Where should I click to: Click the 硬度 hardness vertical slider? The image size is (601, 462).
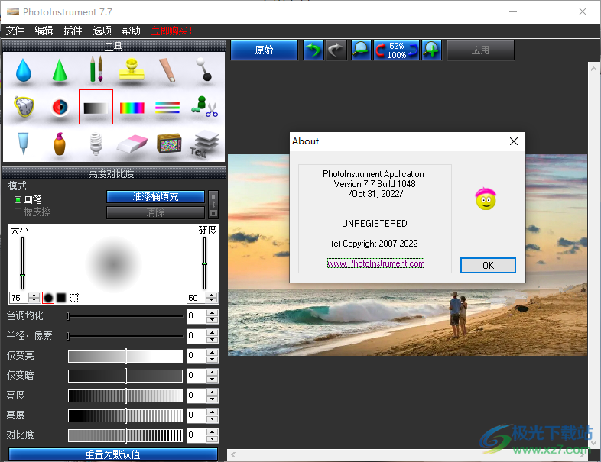(205, 263)
